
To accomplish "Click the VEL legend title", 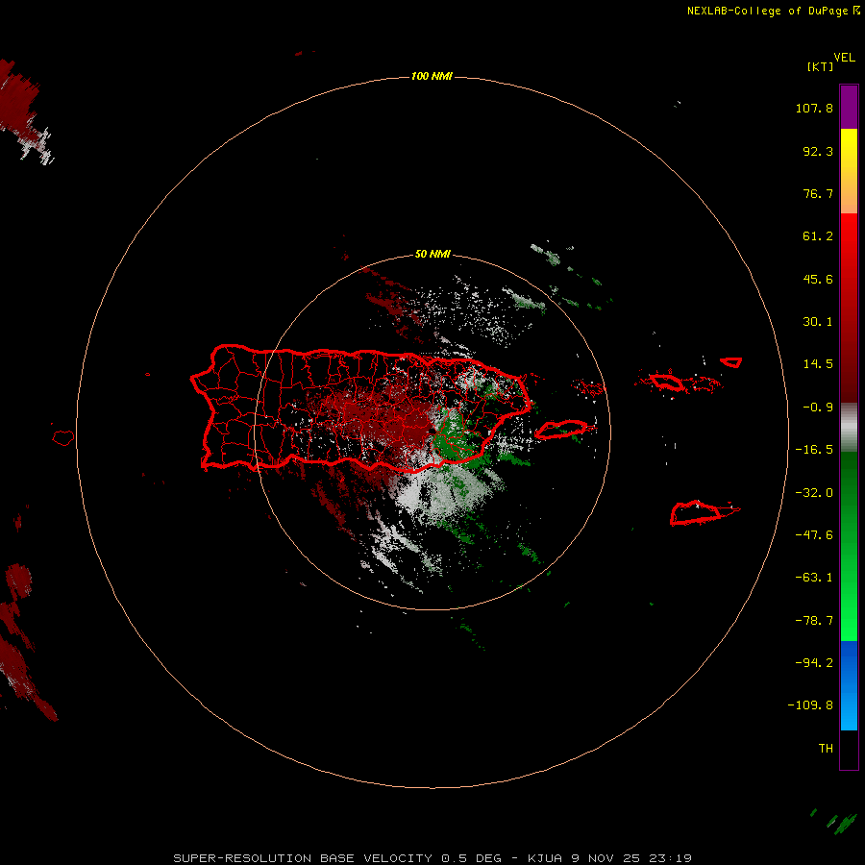I will point(844,58).
